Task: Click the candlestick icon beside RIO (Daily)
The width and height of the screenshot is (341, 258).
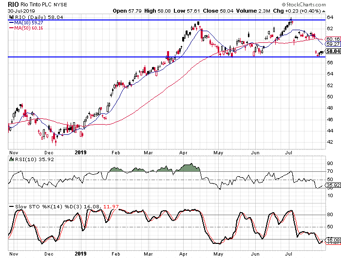Action: (11, 17)
